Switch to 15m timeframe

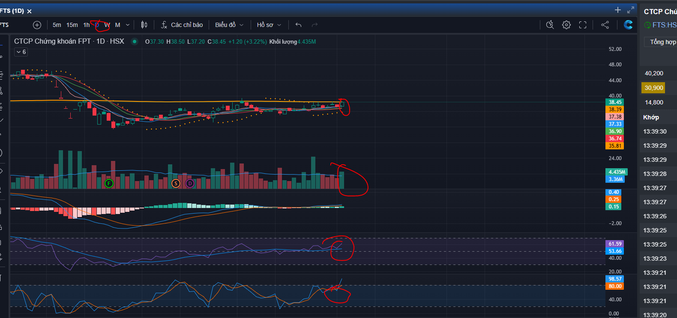click(72, 25)
